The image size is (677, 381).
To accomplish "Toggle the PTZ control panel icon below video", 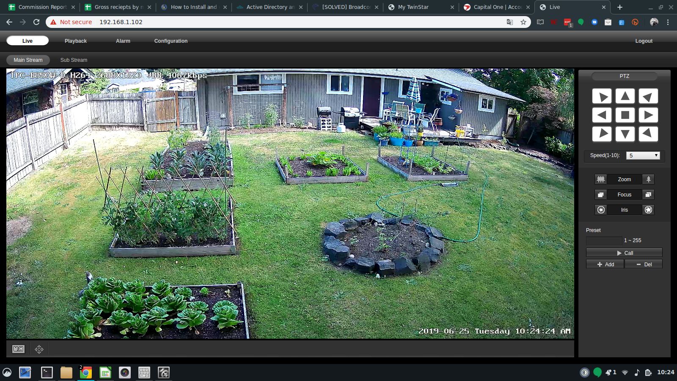I will [39, 349].
